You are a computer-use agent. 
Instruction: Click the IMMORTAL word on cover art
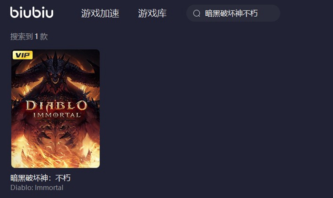(57, 115)
